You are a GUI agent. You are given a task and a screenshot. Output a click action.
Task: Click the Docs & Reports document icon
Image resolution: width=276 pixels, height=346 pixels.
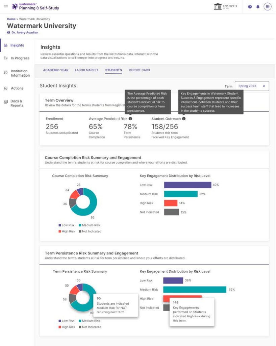[6, 102]
